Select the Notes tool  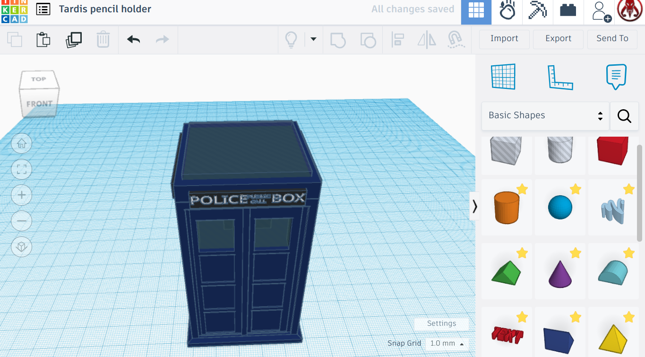pos(616,77)
